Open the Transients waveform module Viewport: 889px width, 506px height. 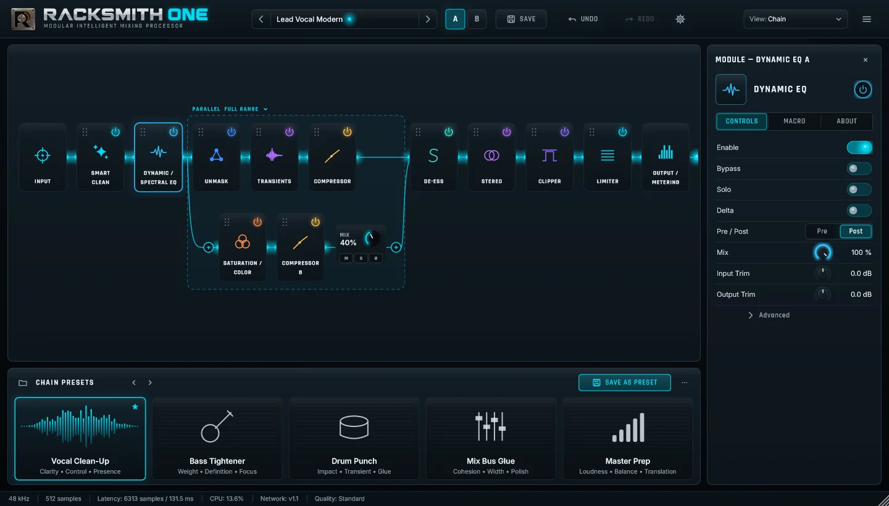(x=274, y=157)
